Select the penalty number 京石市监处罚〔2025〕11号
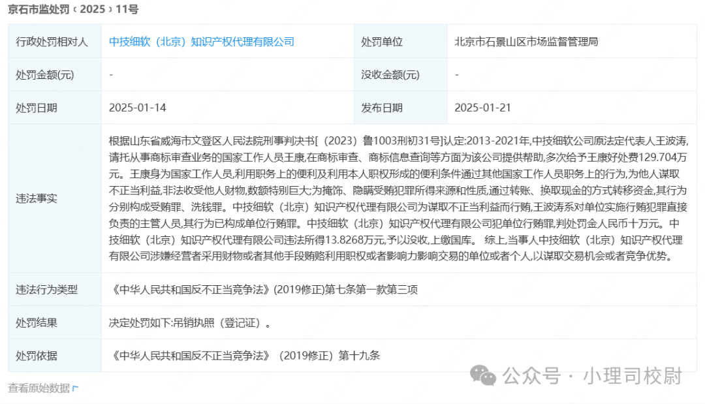The height and width of the screenshot is (404, 705). point(73,9)
